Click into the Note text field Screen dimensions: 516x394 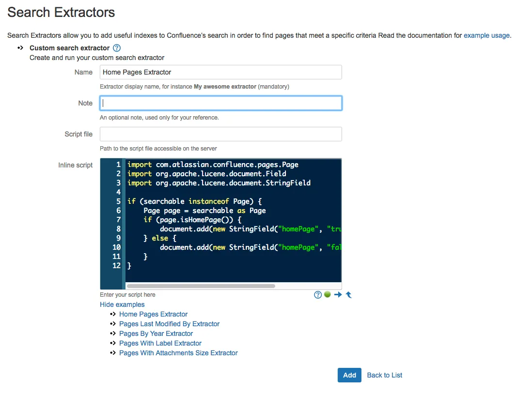pyautogui.click(x=221, y=103)
